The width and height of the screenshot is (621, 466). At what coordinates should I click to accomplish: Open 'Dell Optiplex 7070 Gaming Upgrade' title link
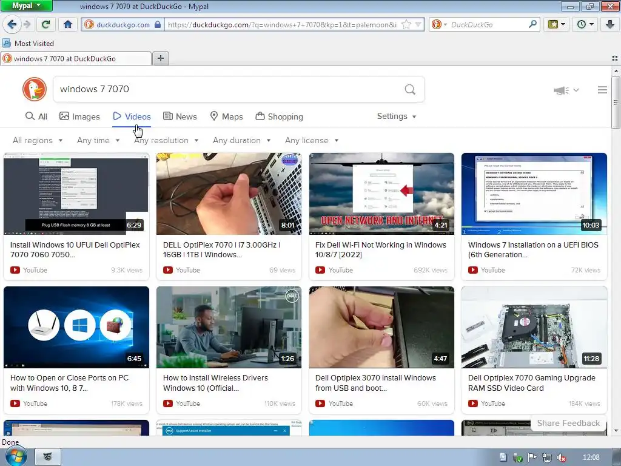531,383
